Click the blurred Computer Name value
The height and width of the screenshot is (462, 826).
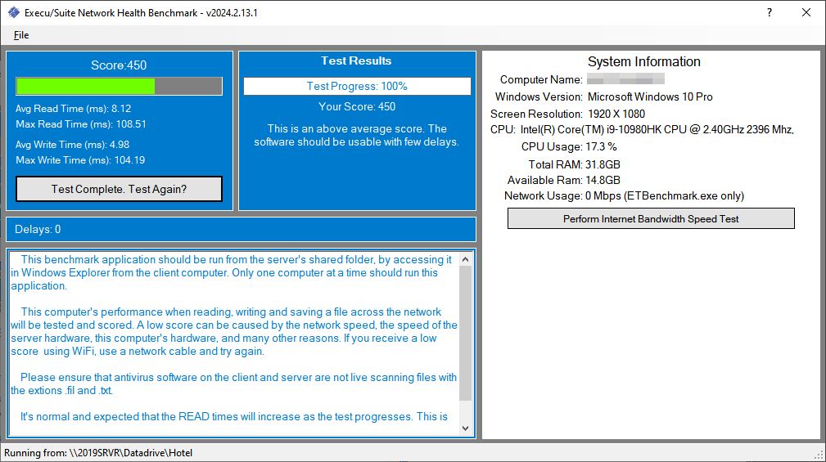[625, 79]
